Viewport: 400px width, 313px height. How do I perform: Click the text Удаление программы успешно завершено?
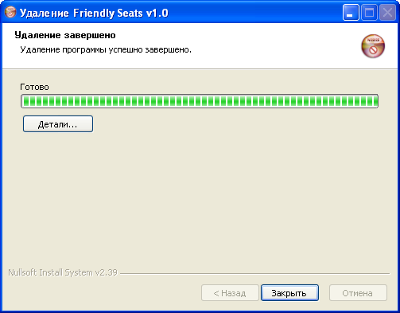(x=106, y=49)
